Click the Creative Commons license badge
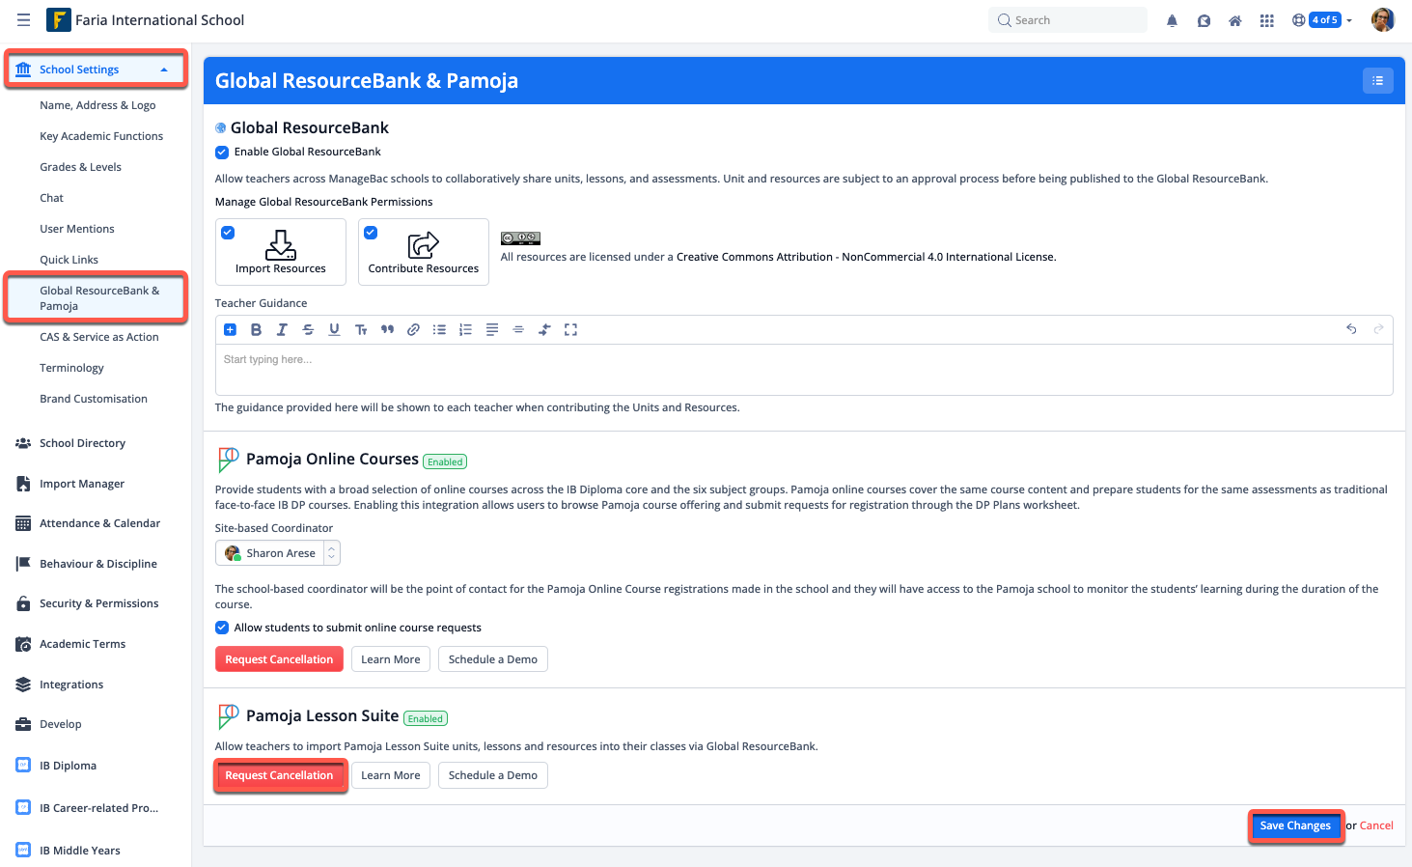Viewport: 1412px width, 867px height. coord(520,238)
